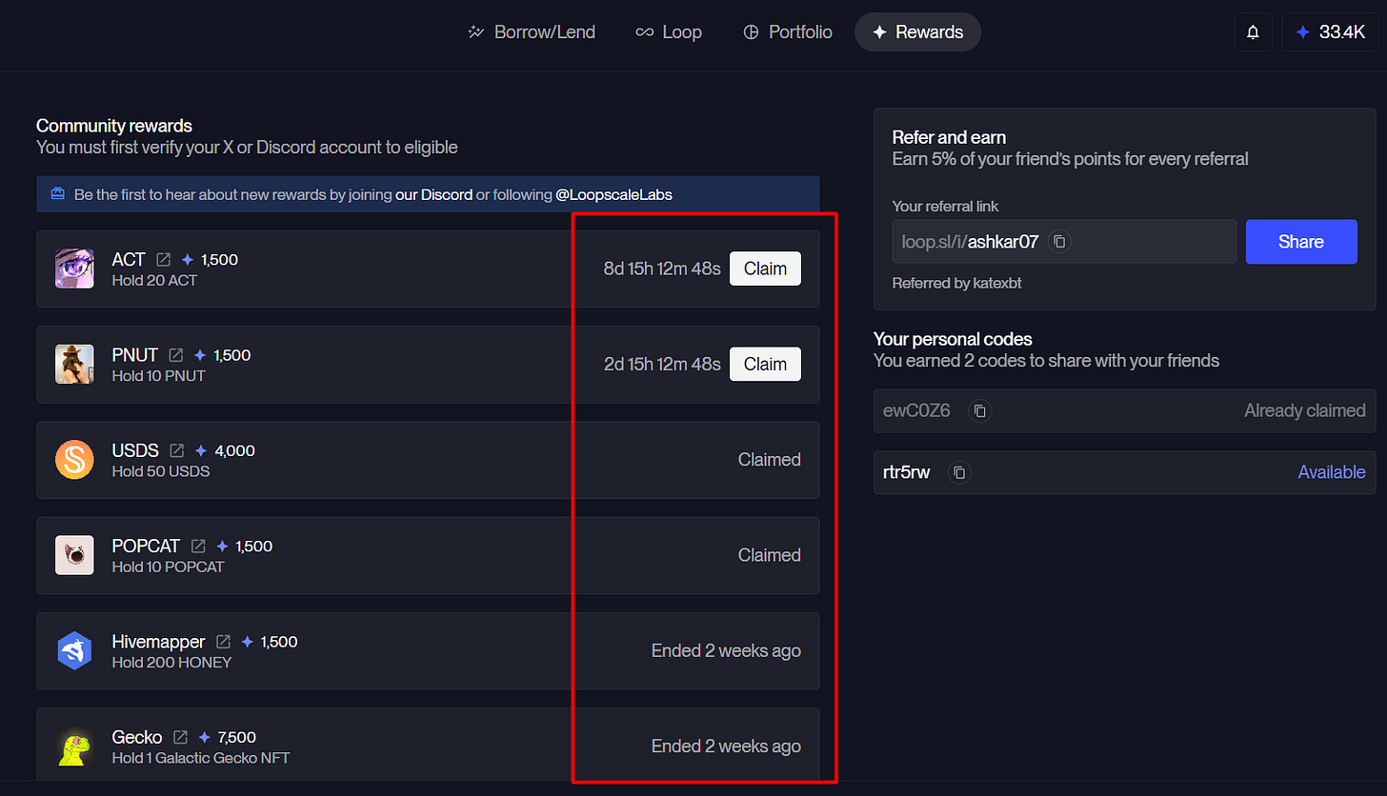The width and height of the screenshot is (1387, 796).
Task: Click the PNUT token icon
Action: click(x=74, y=364)
